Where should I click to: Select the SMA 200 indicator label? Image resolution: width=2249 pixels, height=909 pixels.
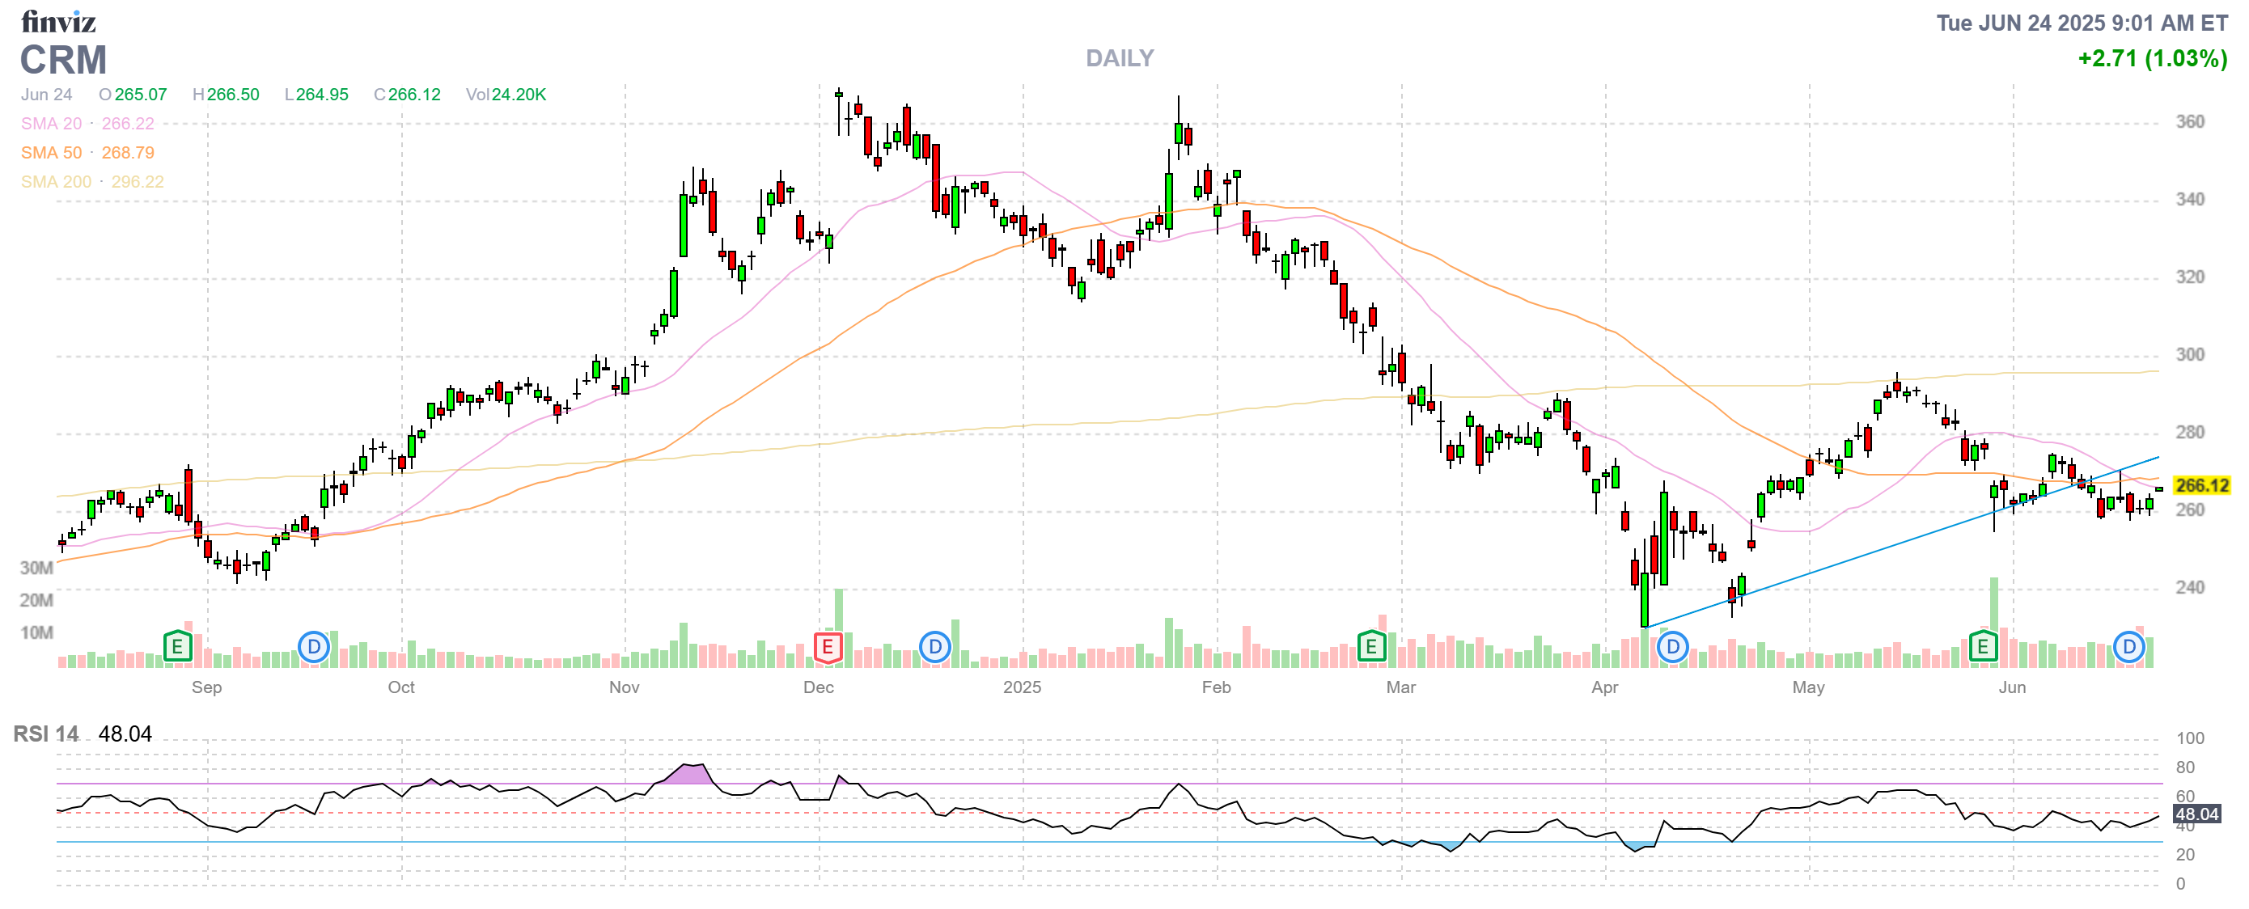(56, 181)
